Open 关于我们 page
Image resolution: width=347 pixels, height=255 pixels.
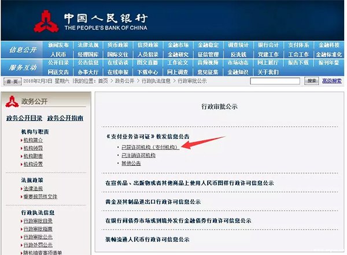point(268,72)
